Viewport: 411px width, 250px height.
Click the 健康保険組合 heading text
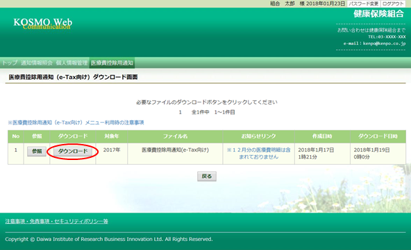tap(379, 14)
